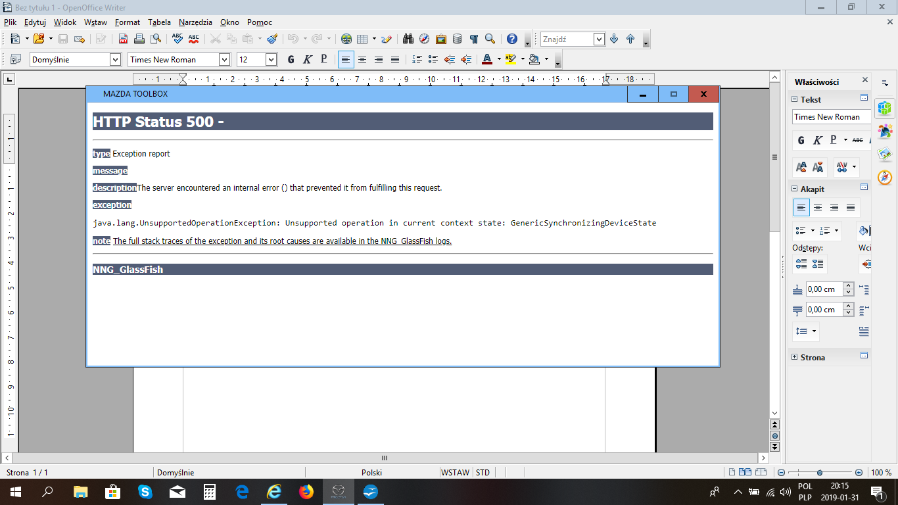Image resolution: width=898 pixels, height=505 pixels.
Task: Click the GlassFish logs note link
Action: click(282, 241)
